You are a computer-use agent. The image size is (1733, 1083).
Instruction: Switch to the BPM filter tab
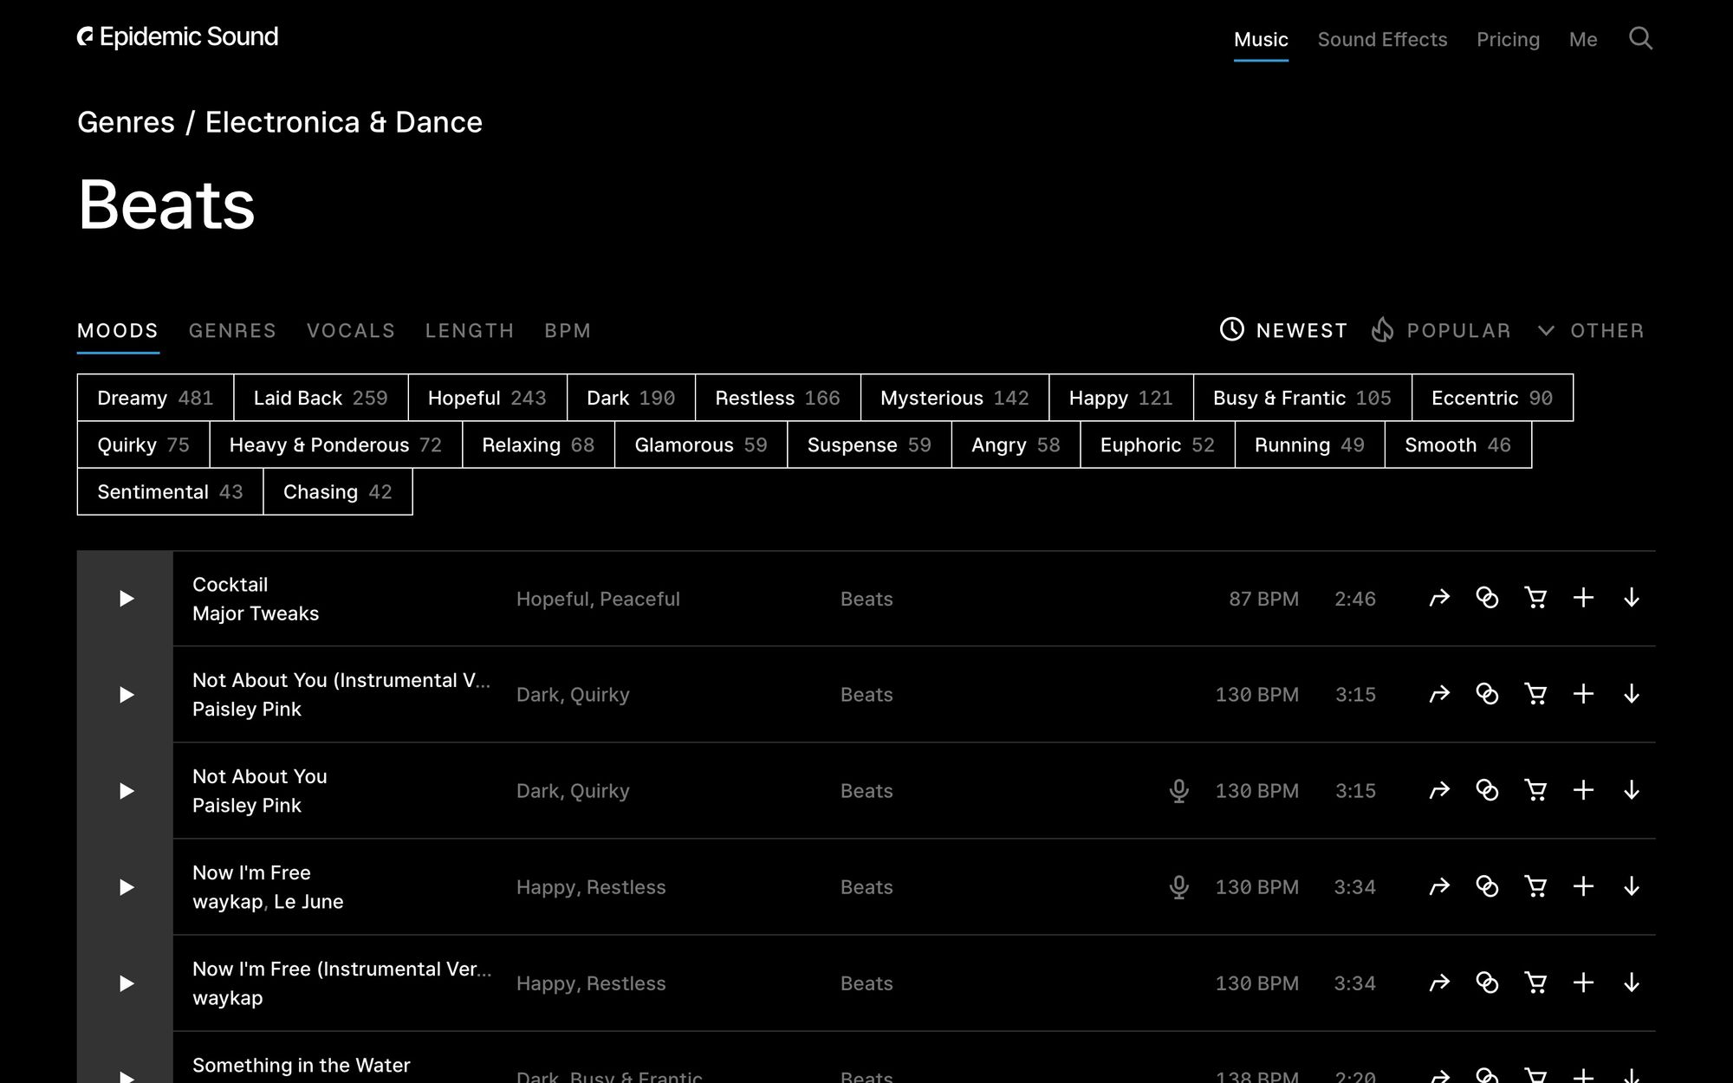[x=568, y=330]
